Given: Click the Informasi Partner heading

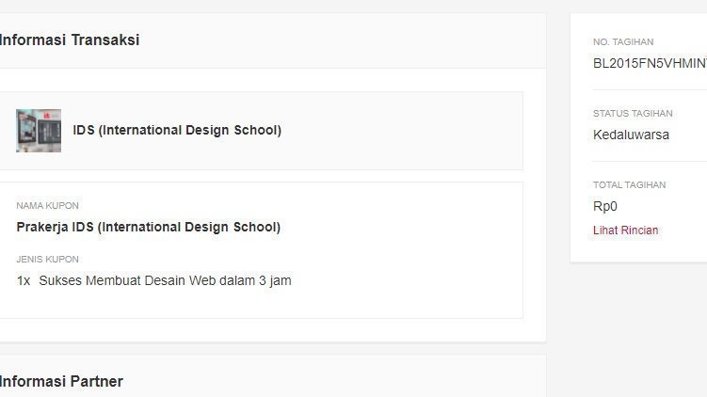Looking at the screenshot, I should 61,381.
